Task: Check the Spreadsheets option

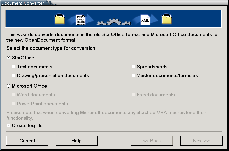Action: point(133,67)
